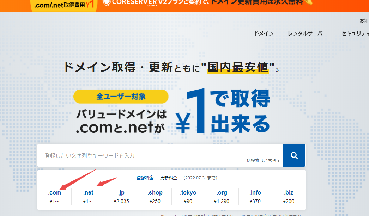Click the 全ユーザー対象 yellow campaign badge
The image size is (369, 216).
tap(121, 96)
